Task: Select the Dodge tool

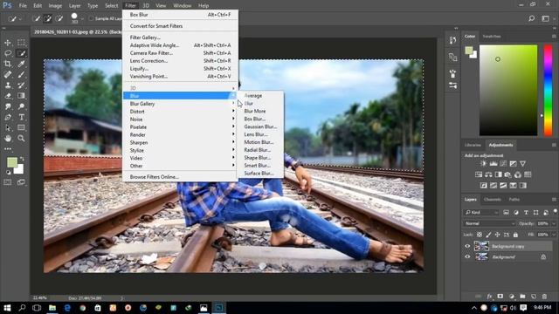Action: [x=21, y=106]
